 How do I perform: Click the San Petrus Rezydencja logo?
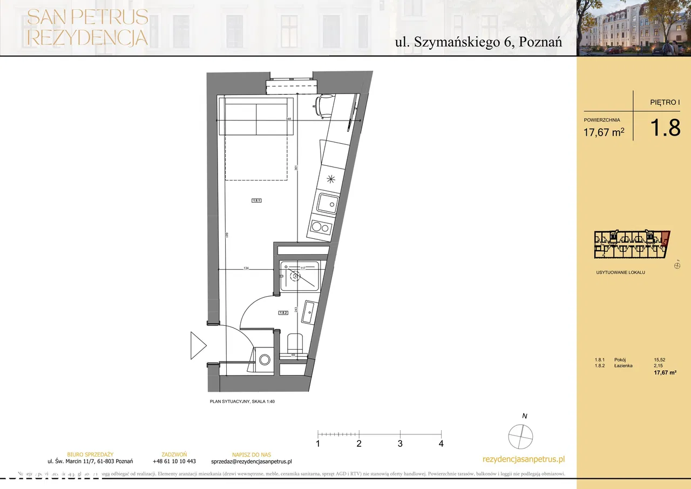pyautogui.click(x=87, y=27)
